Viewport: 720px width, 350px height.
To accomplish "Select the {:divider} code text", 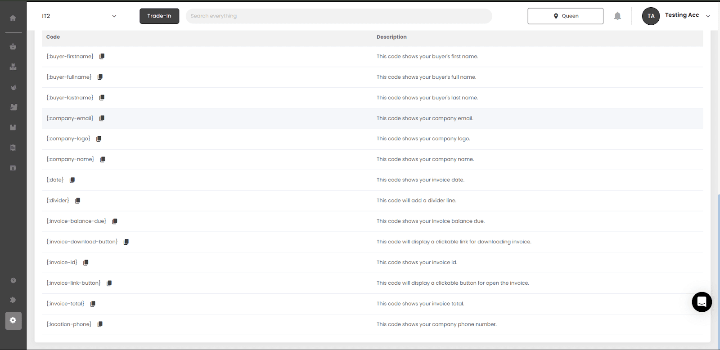I will click(x=58, y=201).
